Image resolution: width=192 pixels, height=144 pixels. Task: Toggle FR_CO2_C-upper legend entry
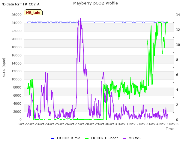pyautogui.click(x=101, y=138)
